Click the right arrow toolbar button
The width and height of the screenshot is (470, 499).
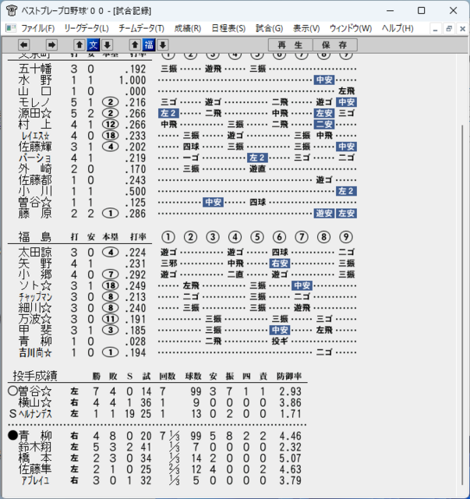(51, 45)
